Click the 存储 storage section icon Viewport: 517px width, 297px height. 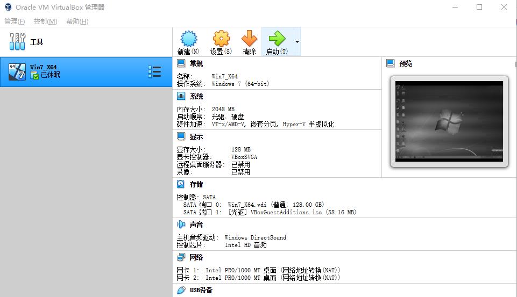click(181, 184)
